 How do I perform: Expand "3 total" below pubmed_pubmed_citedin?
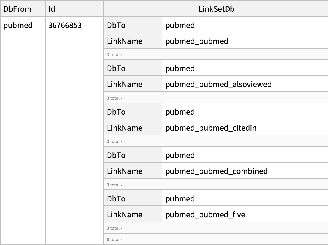pos(114,141)
